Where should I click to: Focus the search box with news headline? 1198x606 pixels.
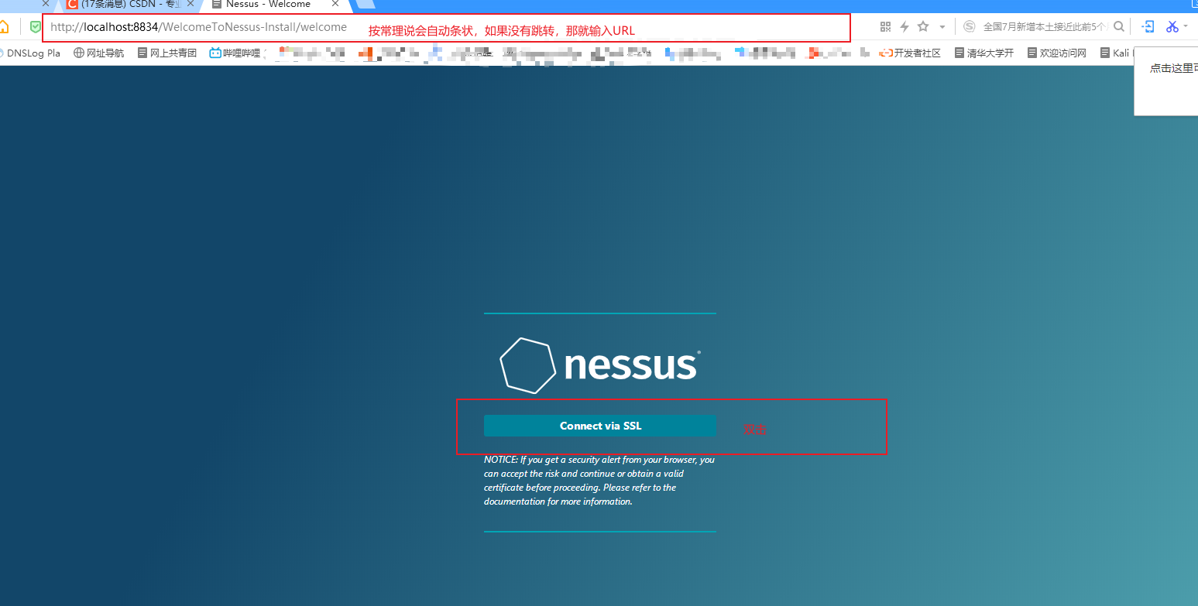pos(1045,26)
